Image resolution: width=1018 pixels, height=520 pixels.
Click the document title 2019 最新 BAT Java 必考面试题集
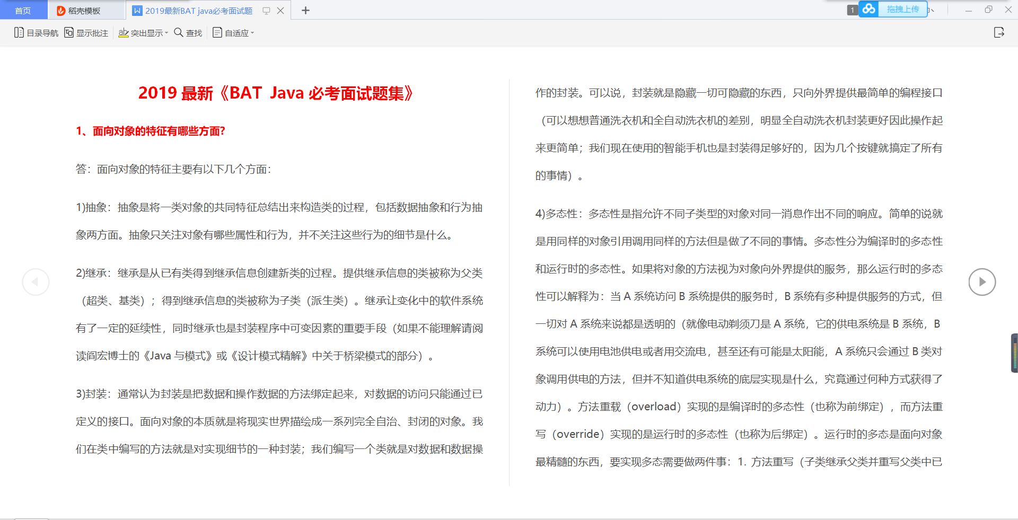pyautogui.click(x=276, y=93)
